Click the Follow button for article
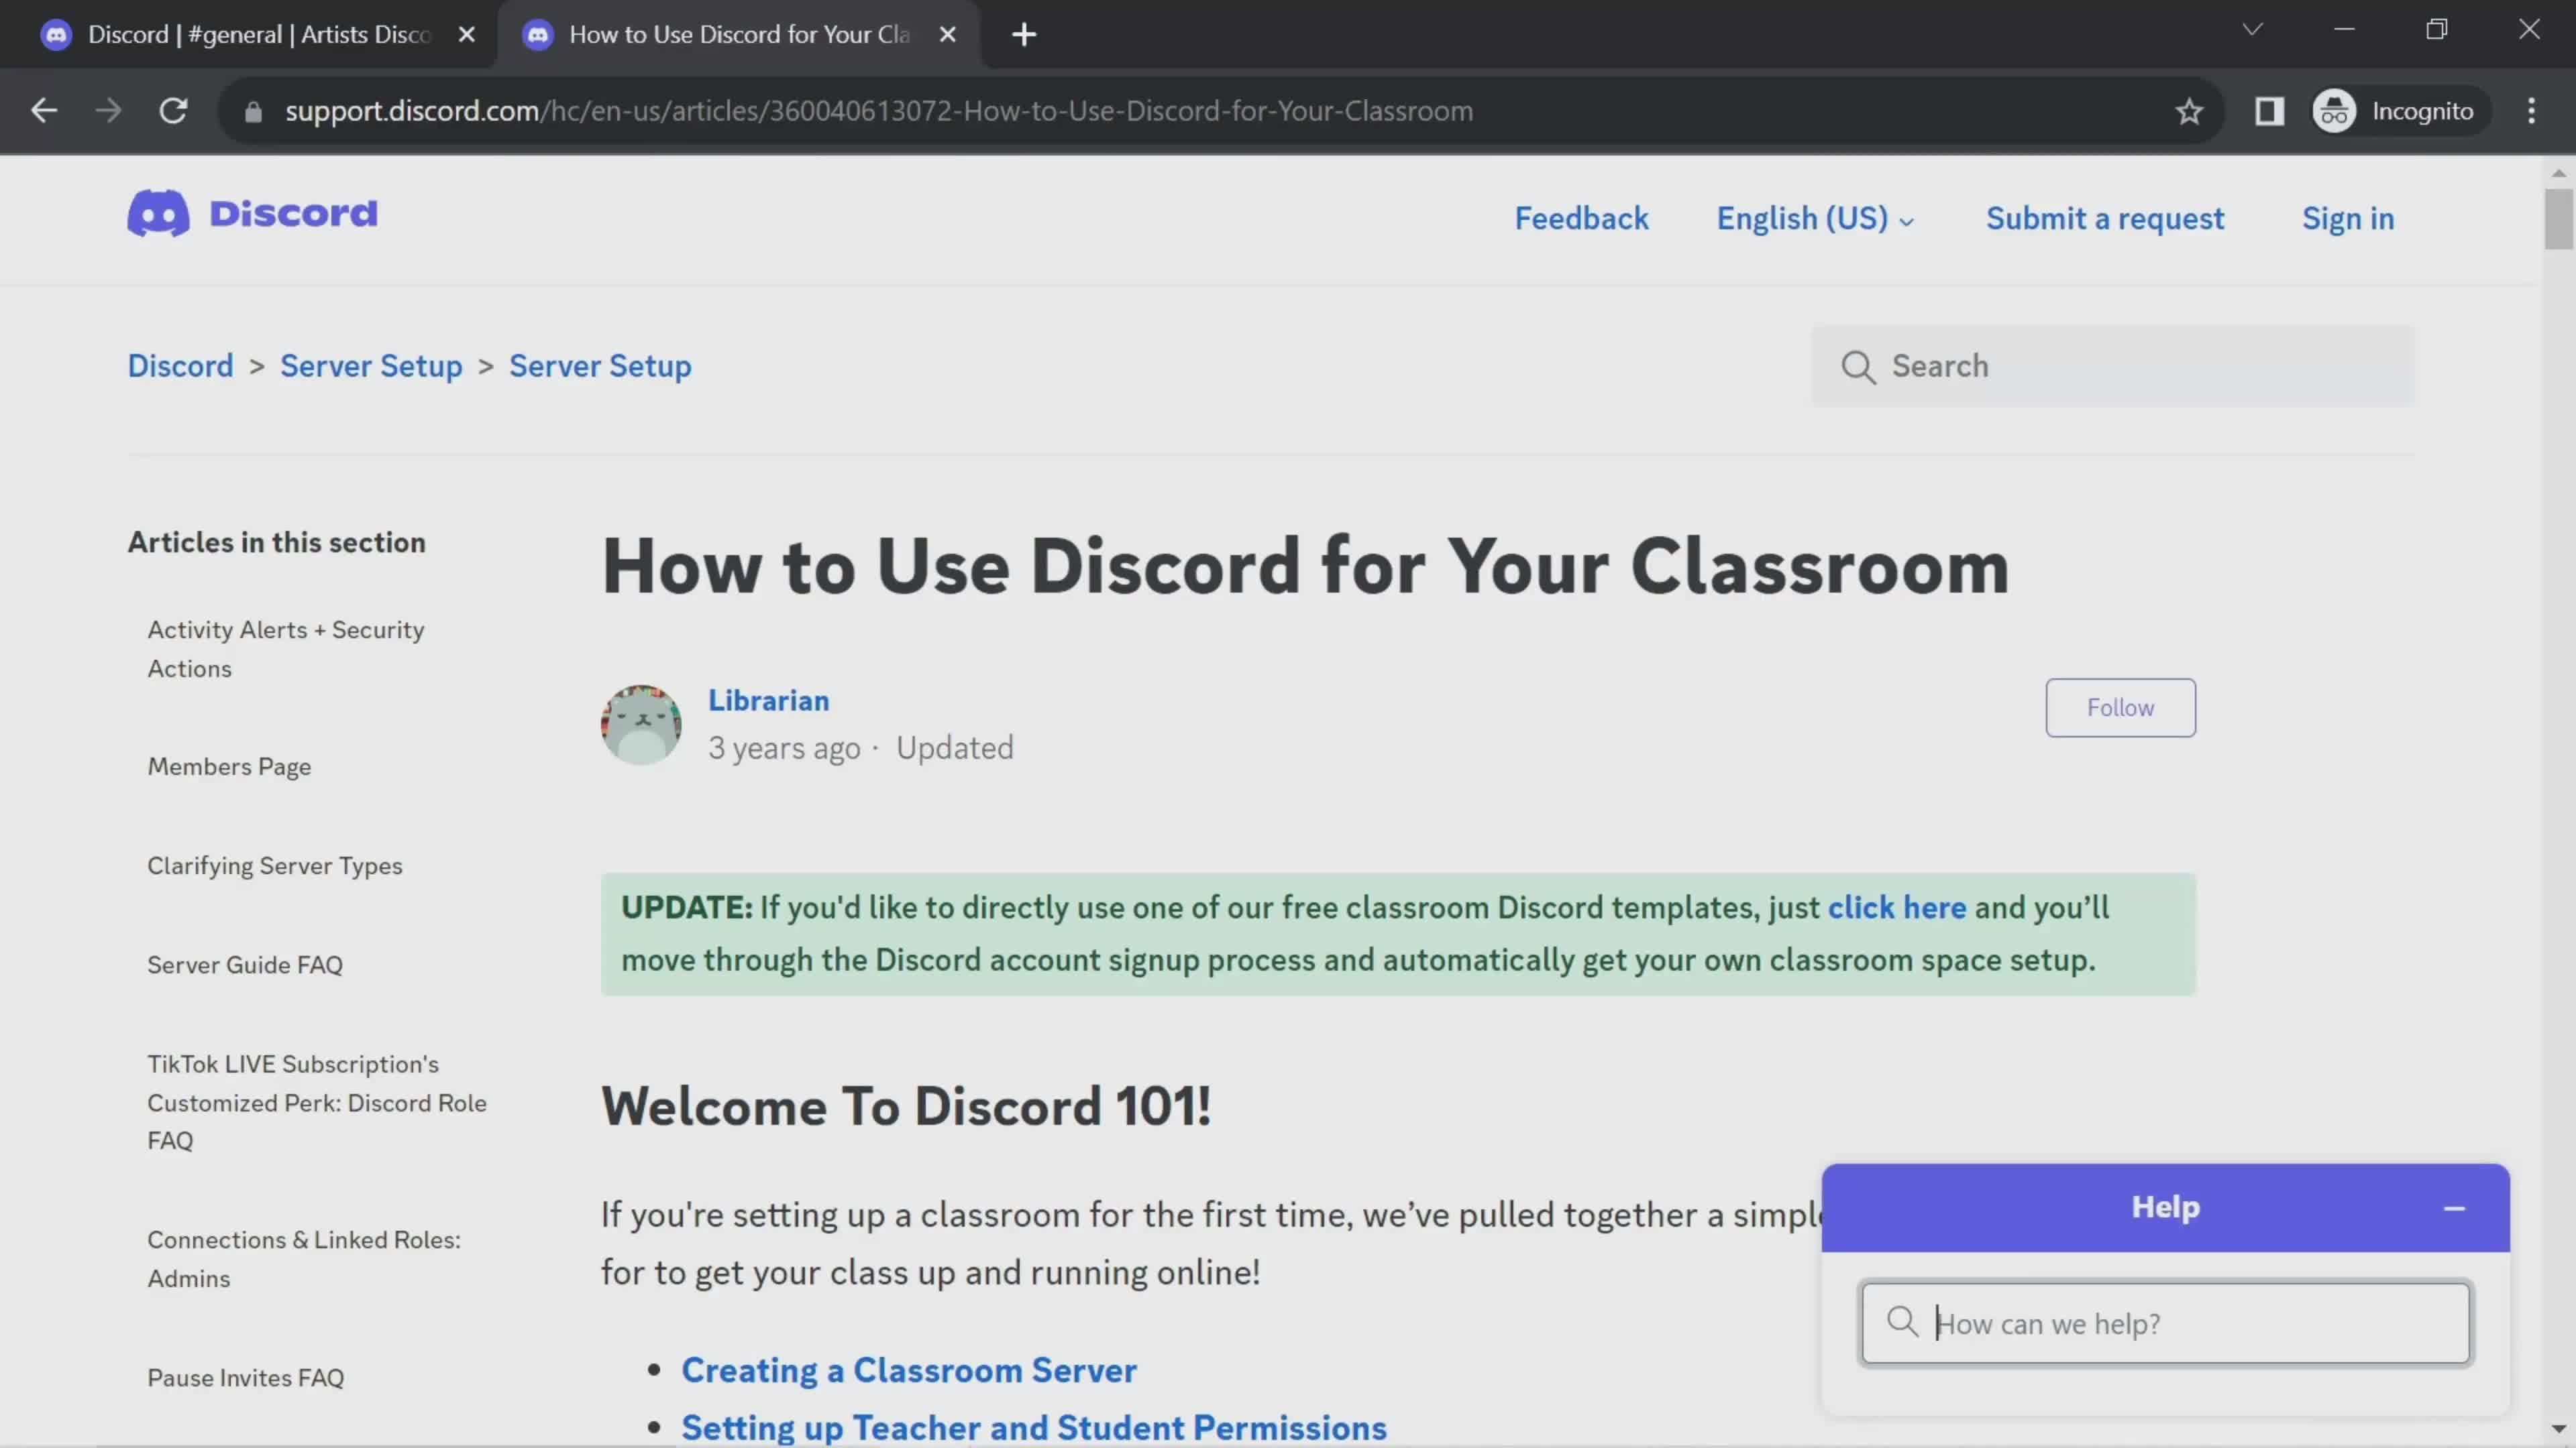The width and height of the screenshot is (2576, 1448). [2120, 707]
